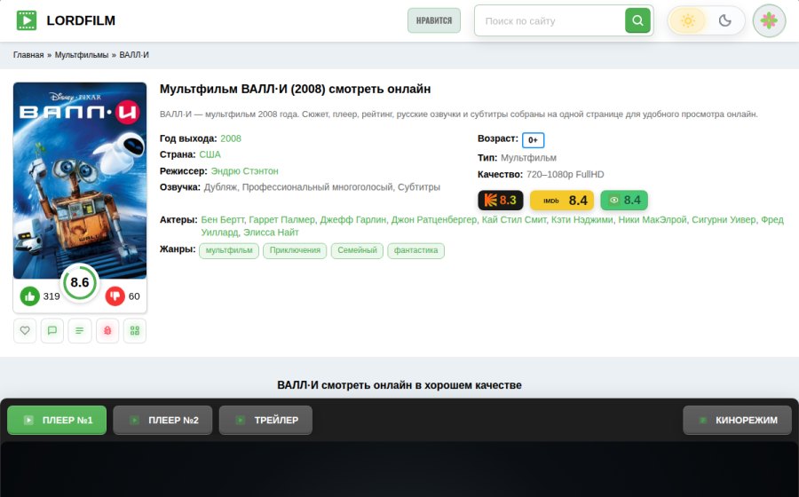This screenshot has height=497, width=799.
Task: Click the red thumbs-down dislike icon
Action: (x=115, y=296)
